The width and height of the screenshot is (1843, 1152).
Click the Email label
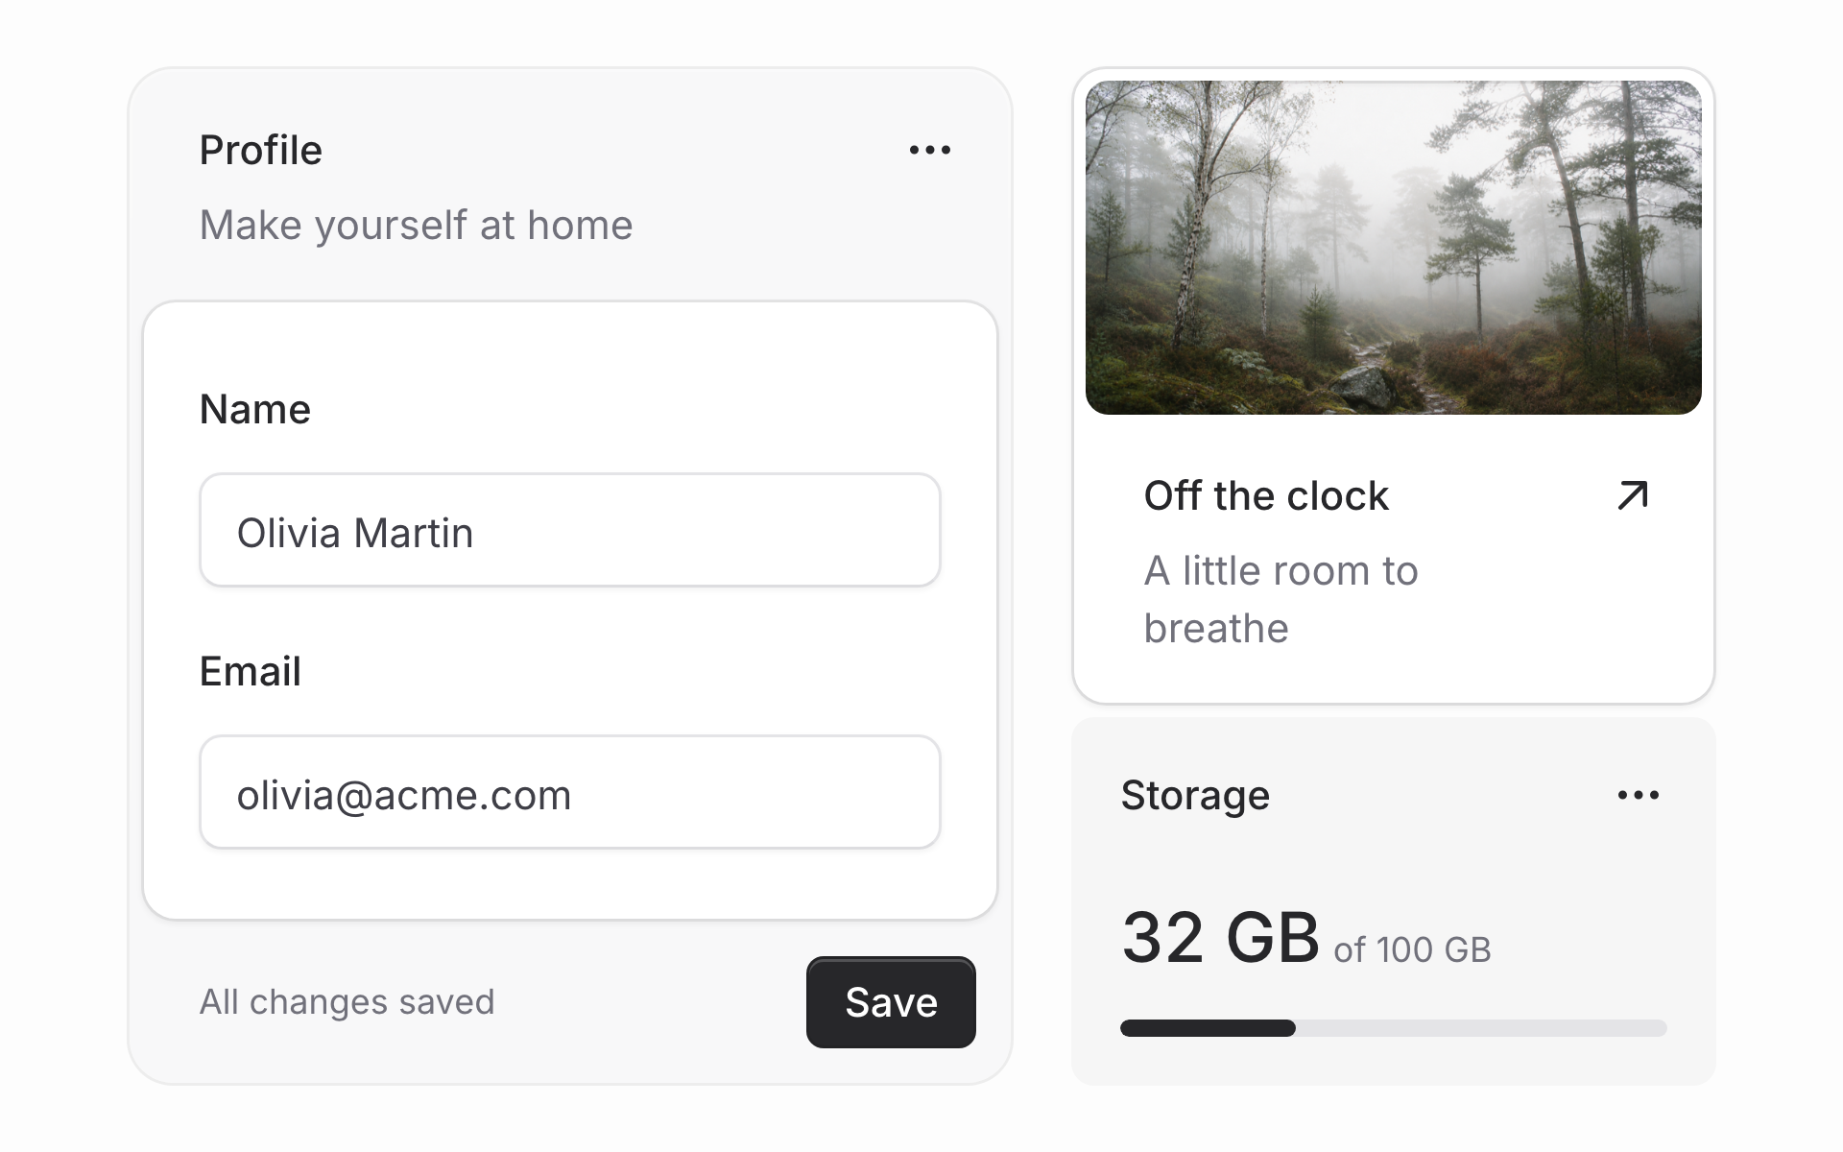[251, 672]
